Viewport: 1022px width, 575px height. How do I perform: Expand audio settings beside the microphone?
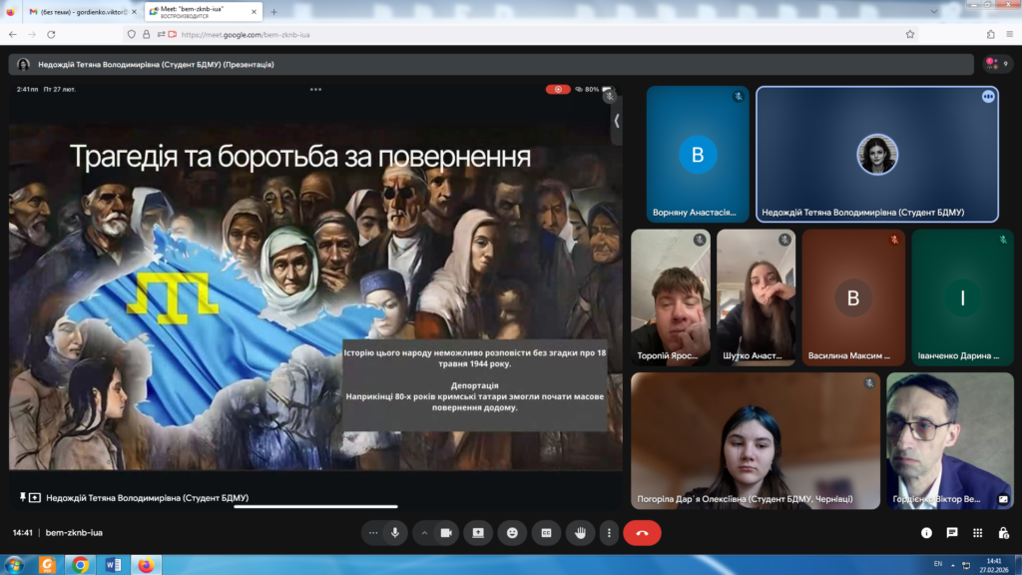pos(373,533)
